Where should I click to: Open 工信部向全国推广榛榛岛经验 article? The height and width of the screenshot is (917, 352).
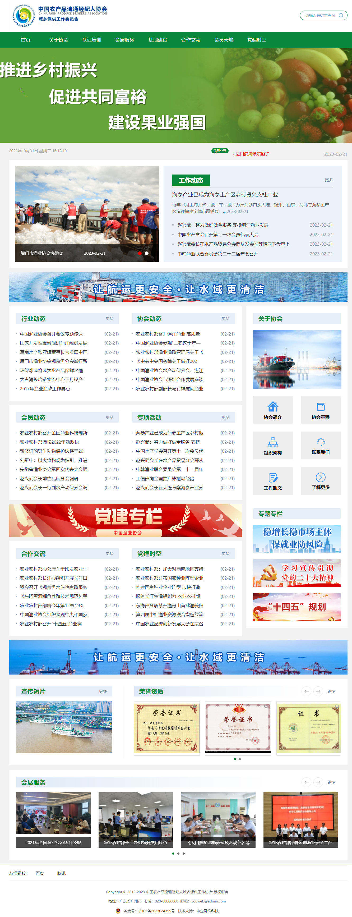coord(165,478)
